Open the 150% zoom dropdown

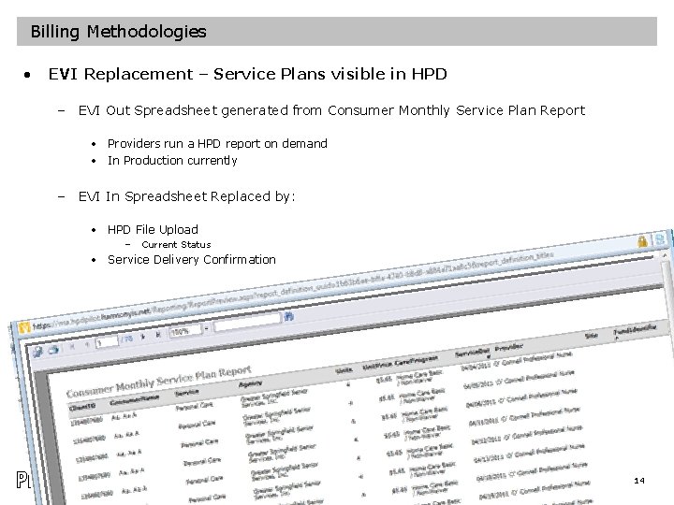(x=185, y=331)
